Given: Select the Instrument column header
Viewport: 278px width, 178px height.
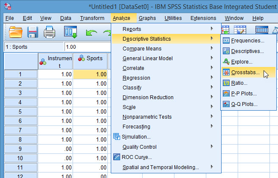Looking at the screenshot, I should point(55,61).
